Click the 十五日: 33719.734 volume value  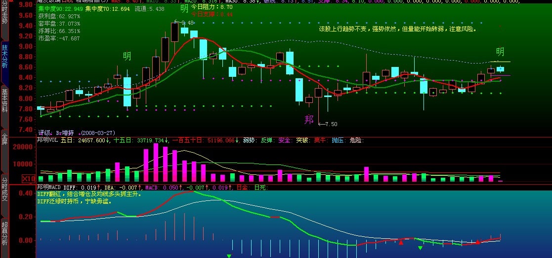[140, 140]
